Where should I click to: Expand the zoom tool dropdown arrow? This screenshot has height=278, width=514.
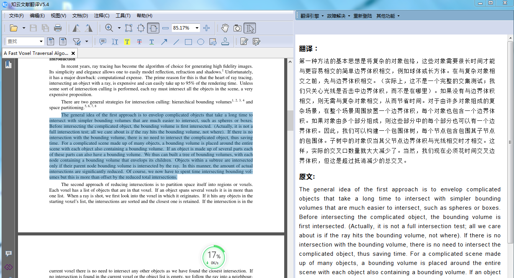tap(119, 28)
